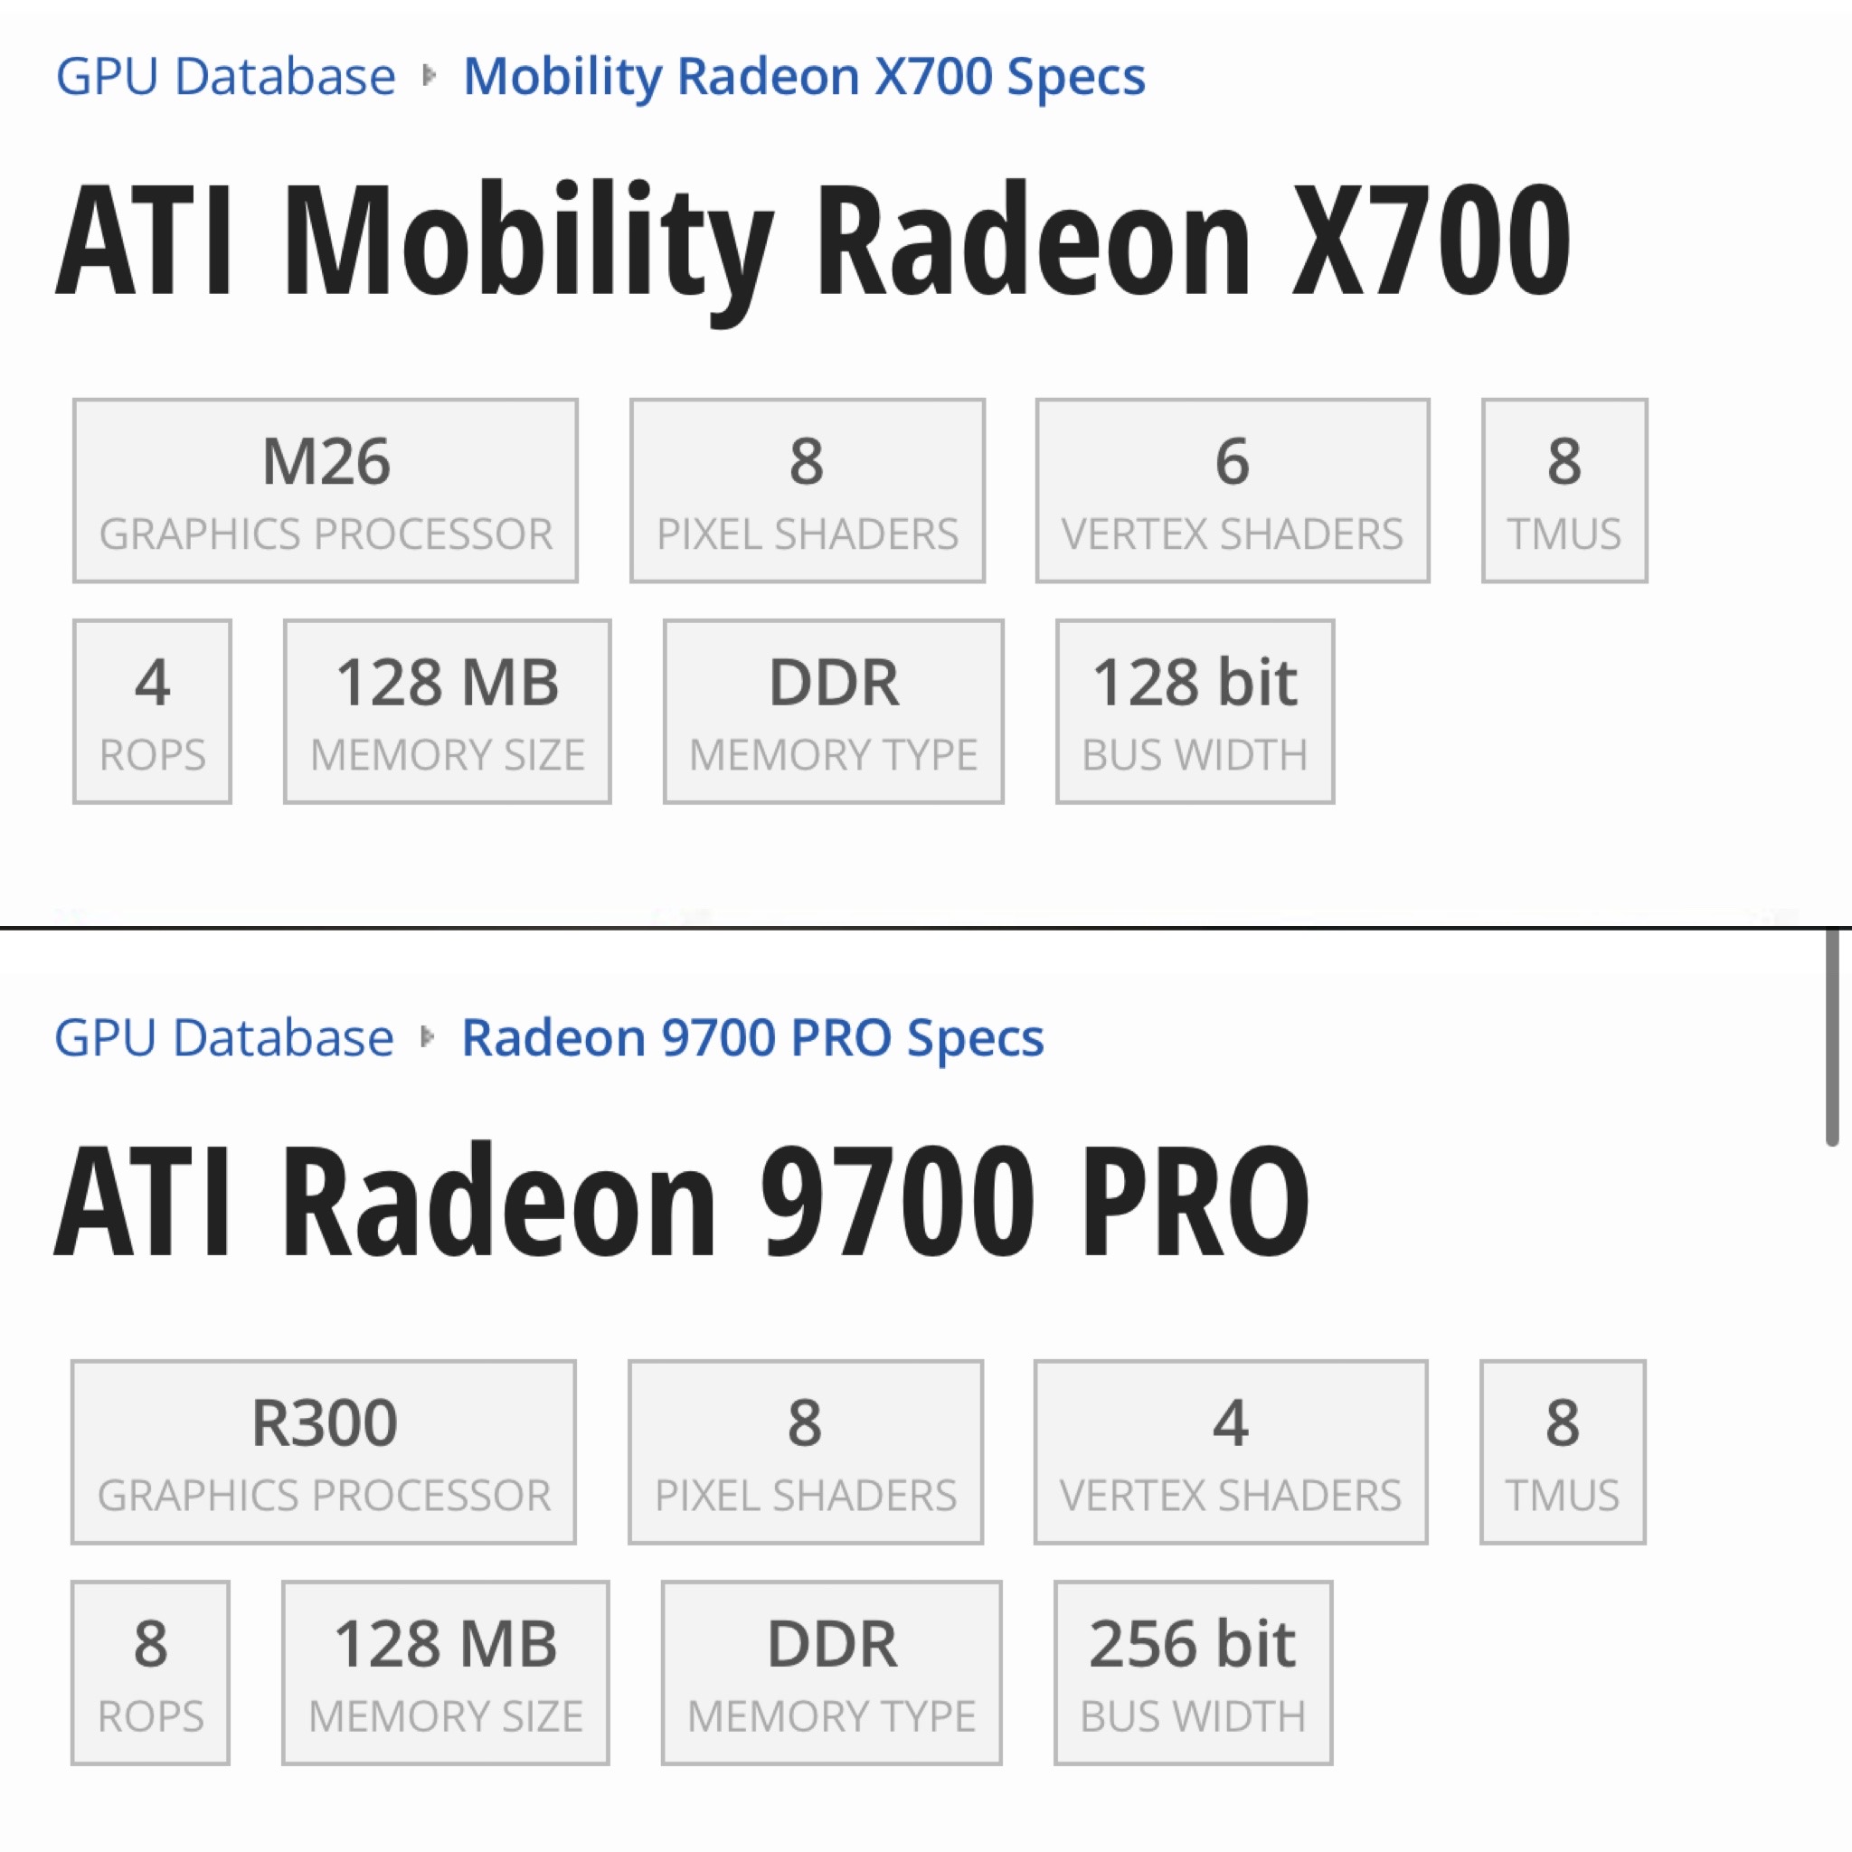Screen dimensions: 1852x1852
Task: Click the 4 vertex shaders spec box
Action: pos(1230,1451)
